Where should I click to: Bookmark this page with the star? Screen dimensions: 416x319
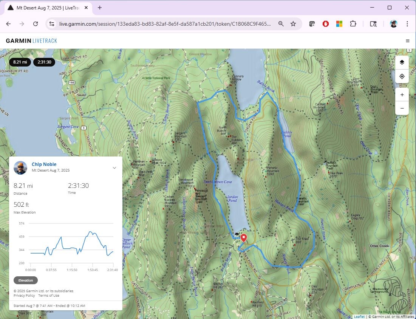(293, 24)
